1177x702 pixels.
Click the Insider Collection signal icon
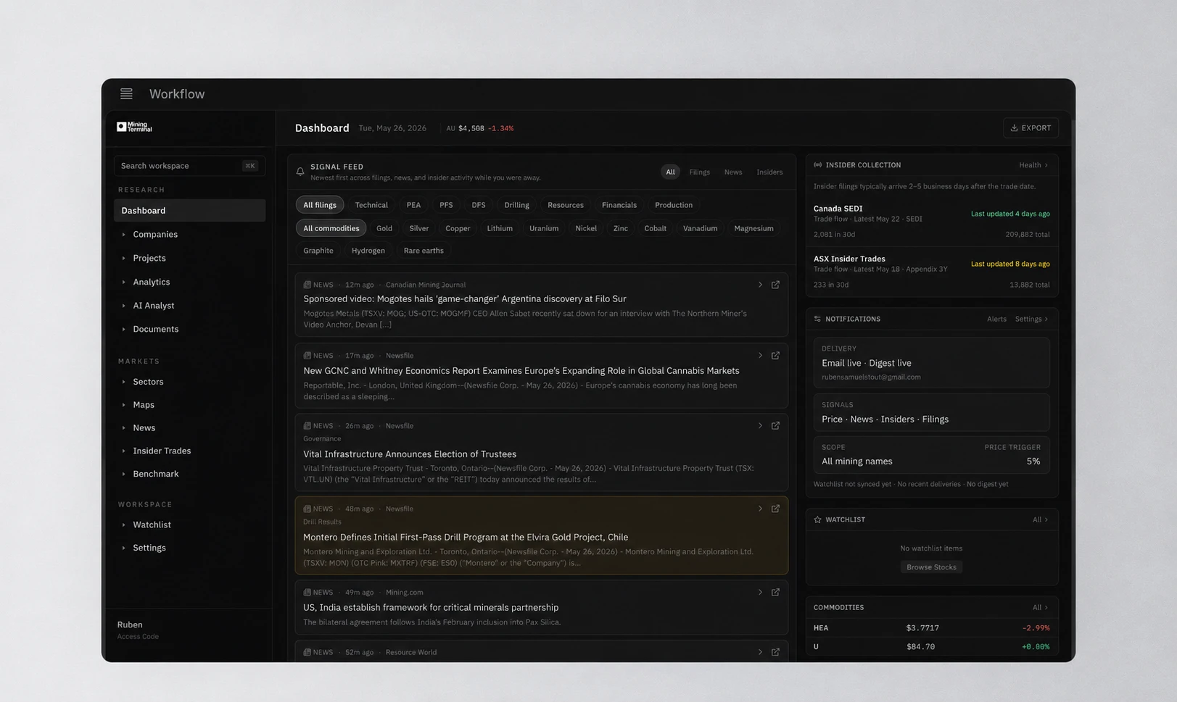(817, 165)
